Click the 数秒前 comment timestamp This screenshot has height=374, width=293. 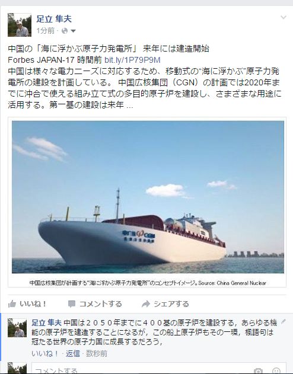[x=97, y=353]
